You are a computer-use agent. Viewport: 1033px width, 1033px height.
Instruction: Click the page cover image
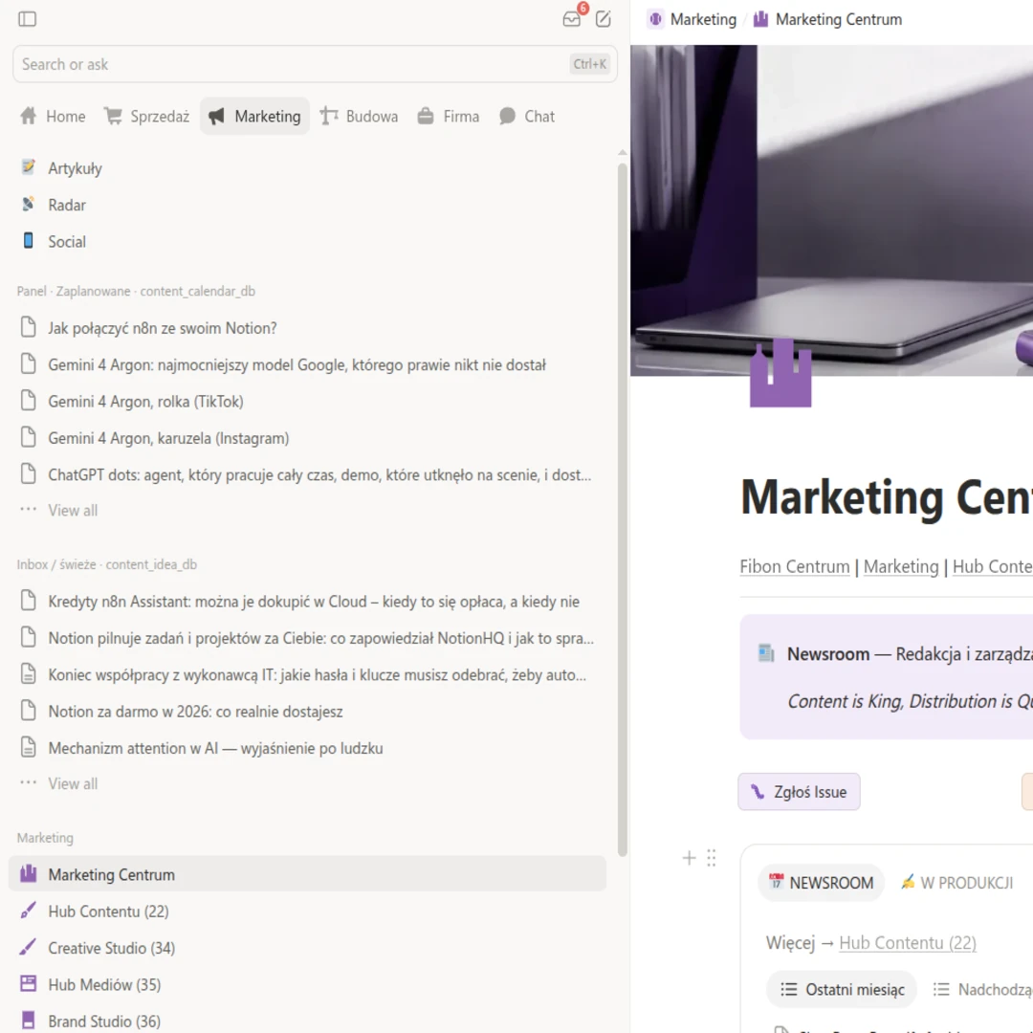tap(831, 210)
